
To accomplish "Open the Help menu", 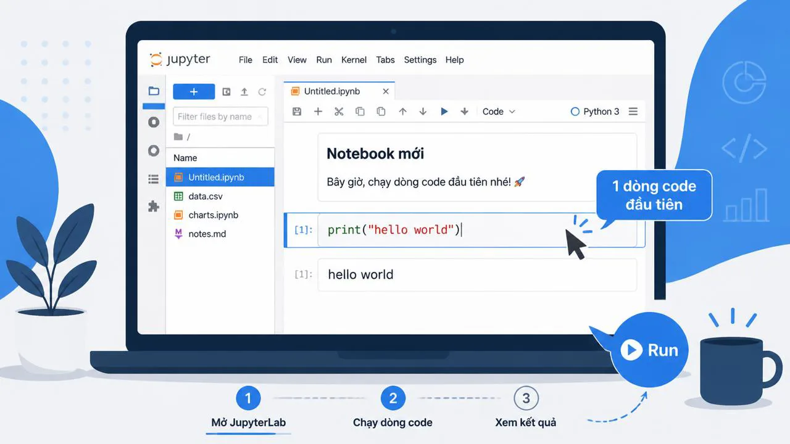I will pos(455,60).
